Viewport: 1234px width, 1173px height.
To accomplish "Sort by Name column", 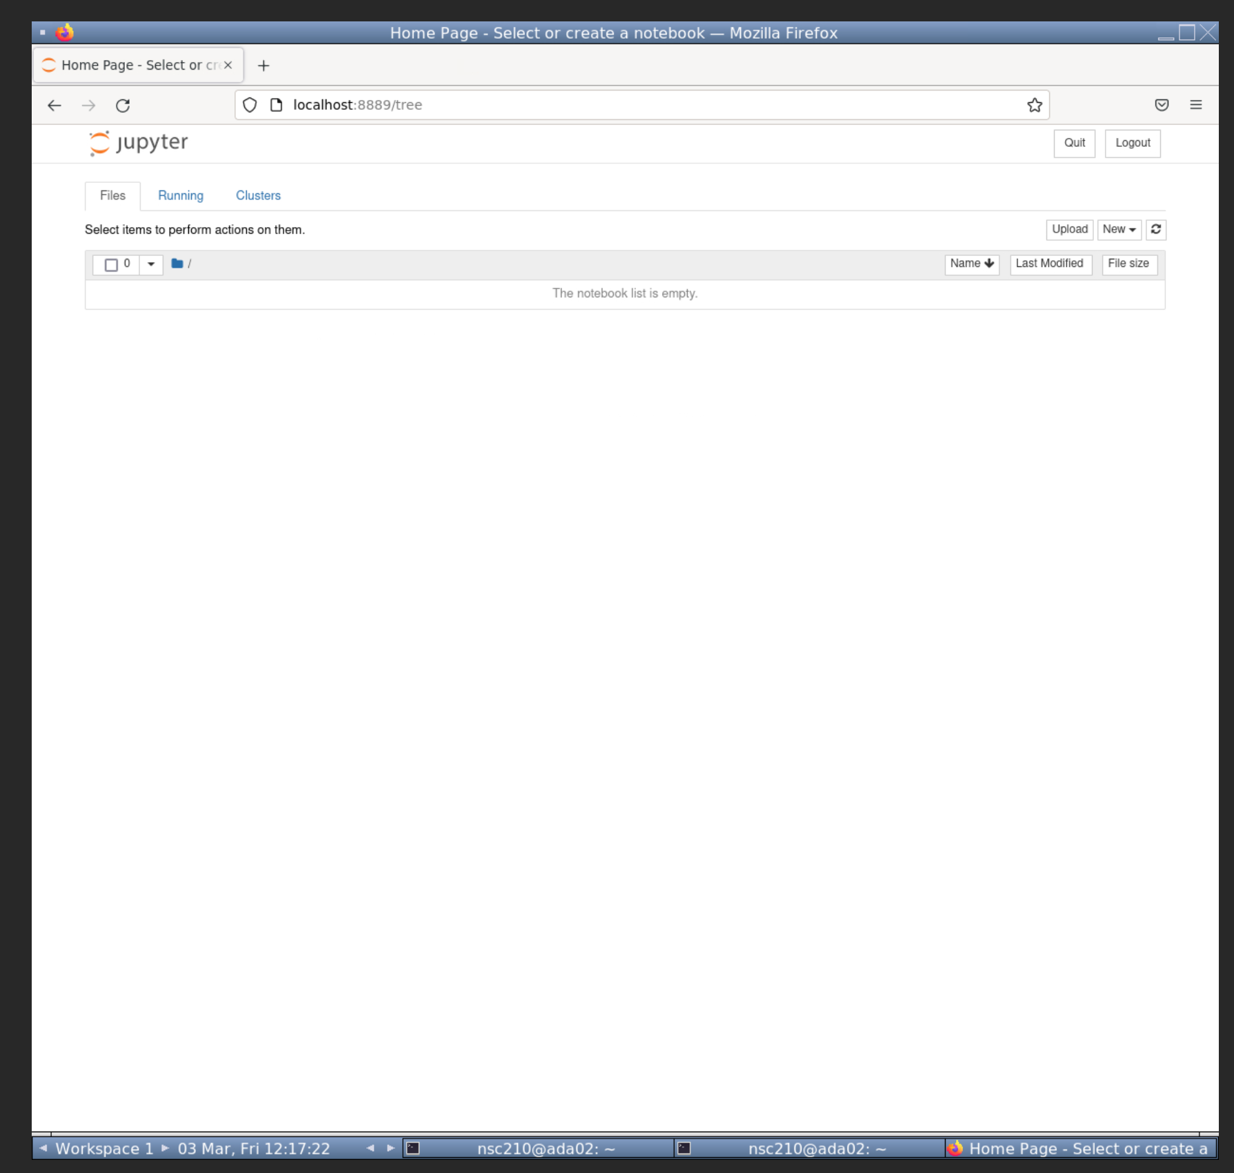I will coord(971,264).
